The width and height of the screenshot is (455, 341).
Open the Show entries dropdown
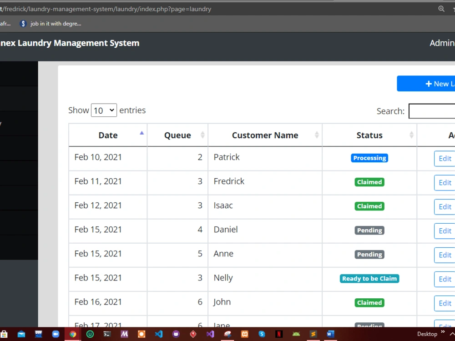[104, 110]
